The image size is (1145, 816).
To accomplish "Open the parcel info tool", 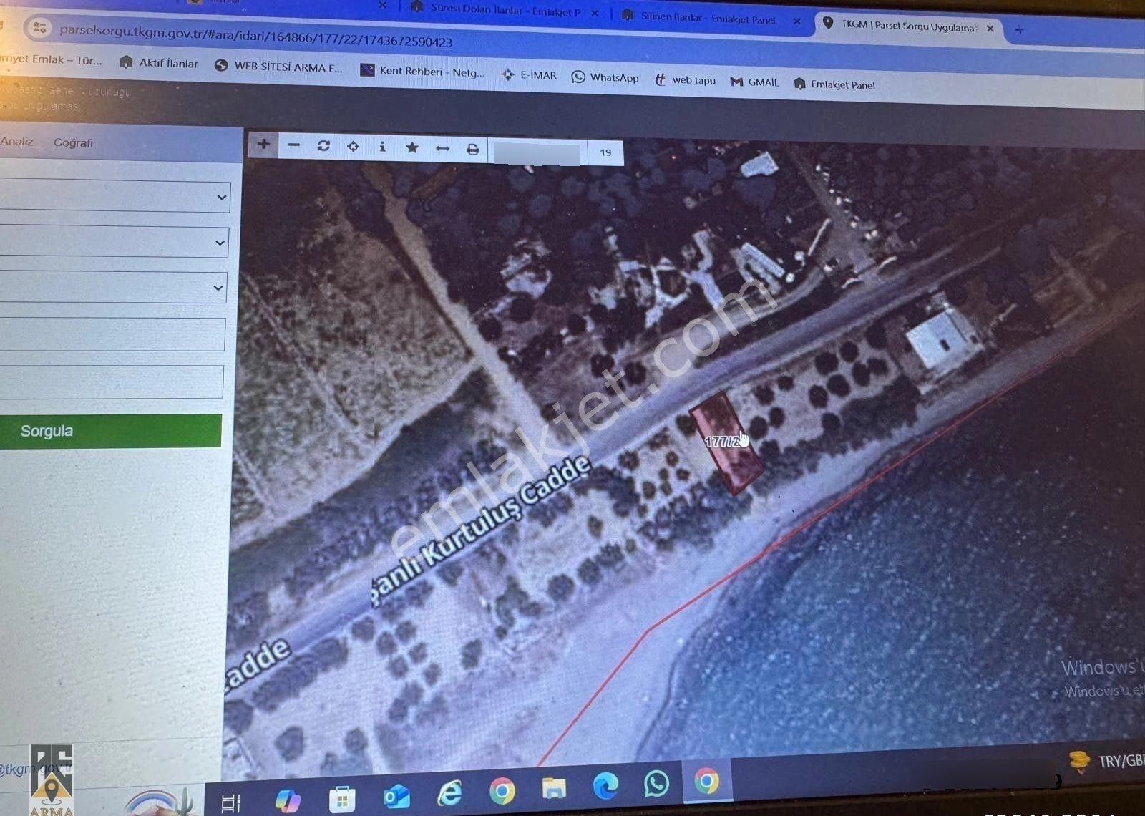I will point(384,147).
